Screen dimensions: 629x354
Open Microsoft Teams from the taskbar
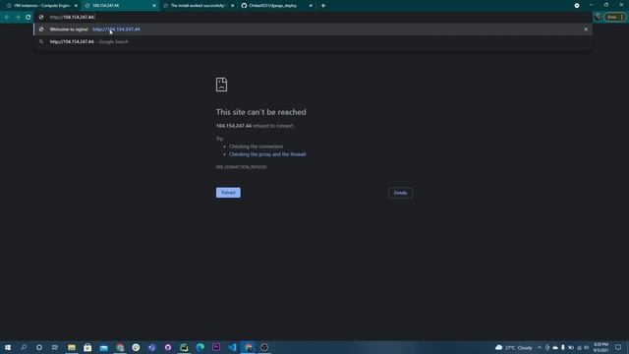pos(152,347)
